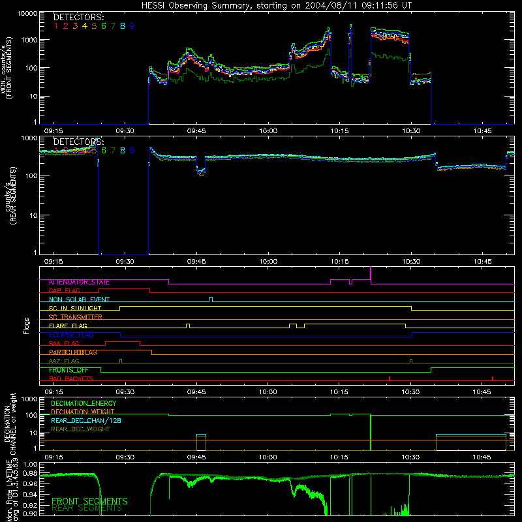Screen dimensions: 522x522
Task: Click the PARTICLE_FLAG label
Action: click(x=73, y=352)
